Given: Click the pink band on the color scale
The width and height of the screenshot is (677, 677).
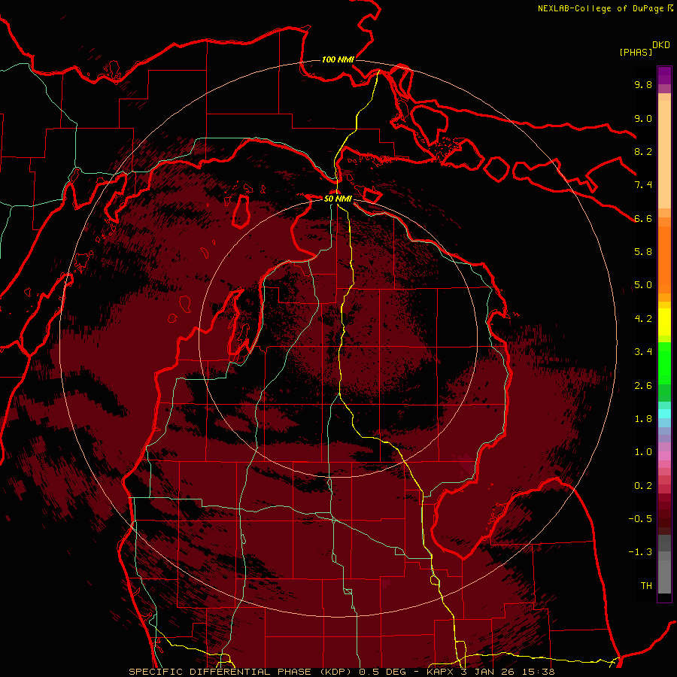Looking at the screenshot, I should 664,456.
